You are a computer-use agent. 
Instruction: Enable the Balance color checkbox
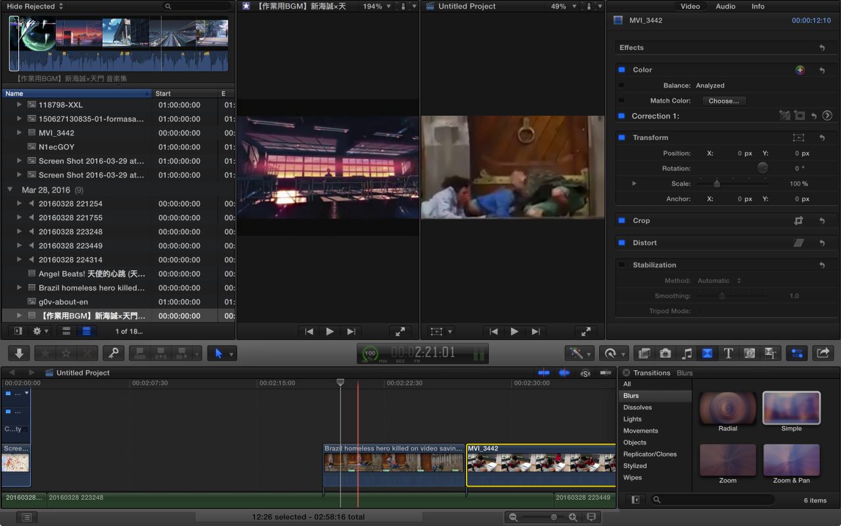(x=622, y=85)
